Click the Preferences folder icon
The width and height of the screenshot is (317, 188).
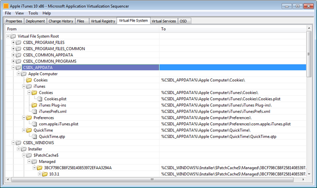(29, 117)
